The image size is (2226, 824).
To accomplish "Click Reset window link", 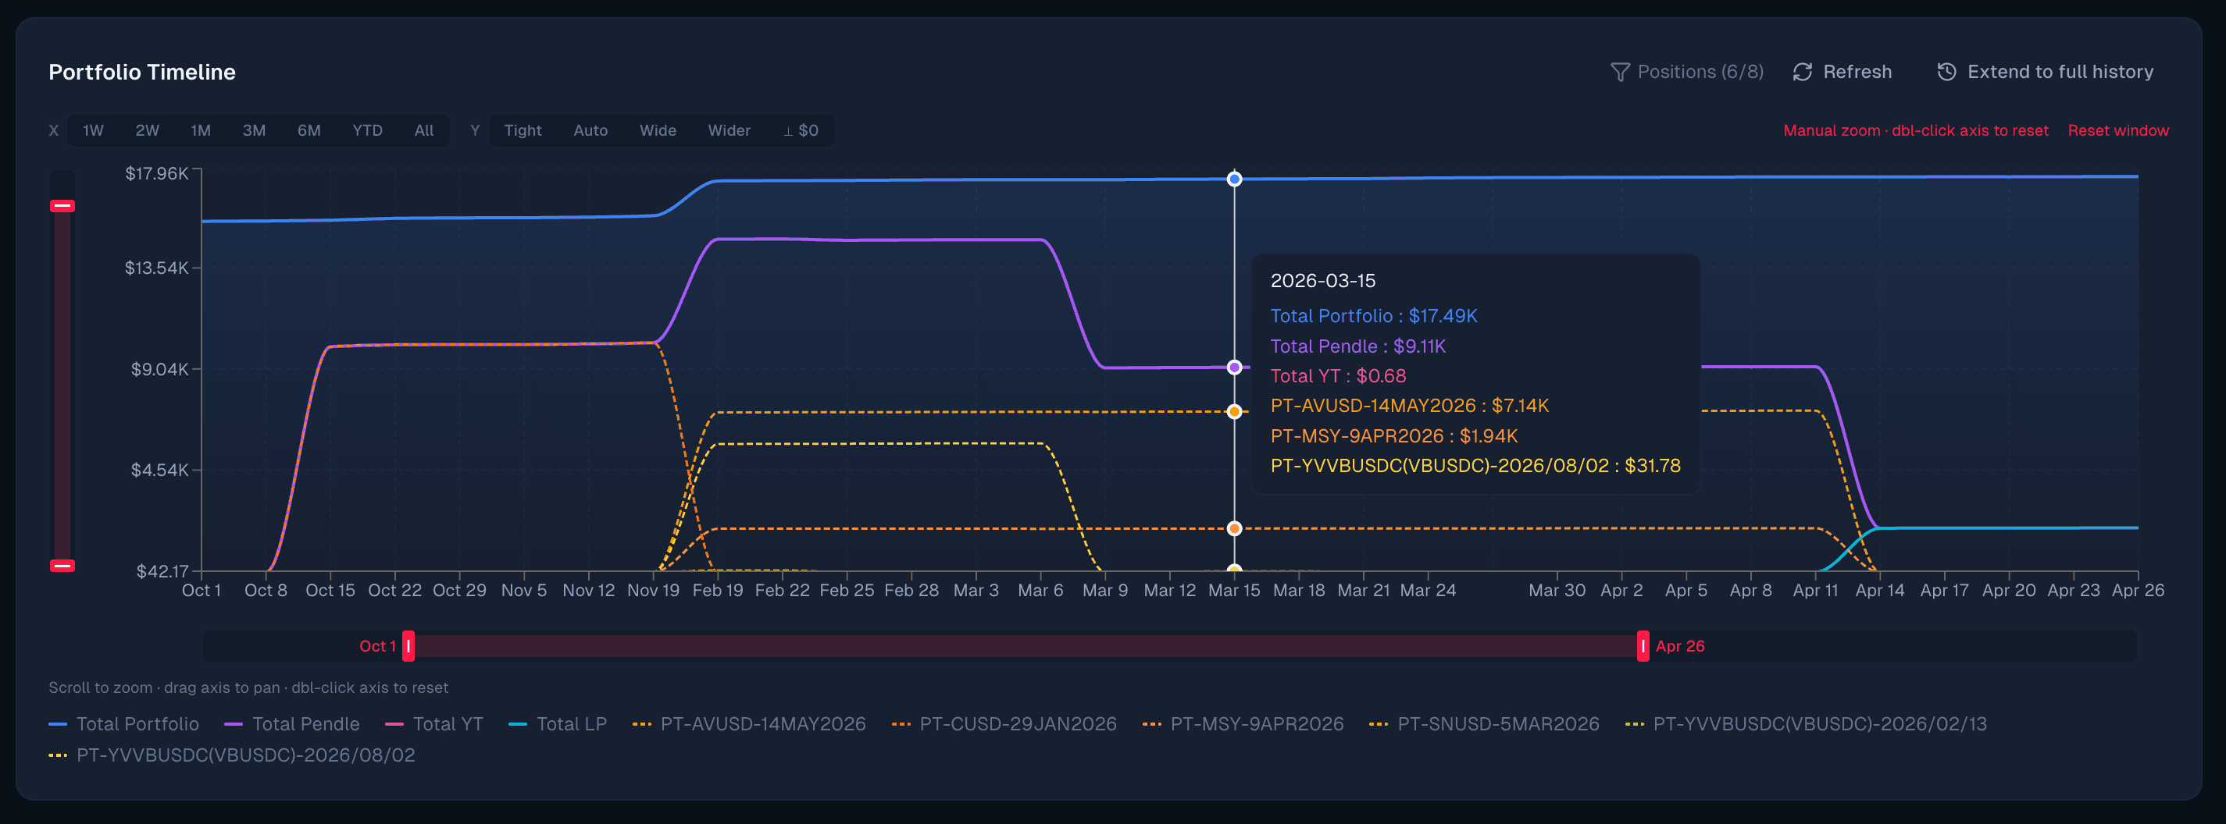I will click(x=2118, y=130).
